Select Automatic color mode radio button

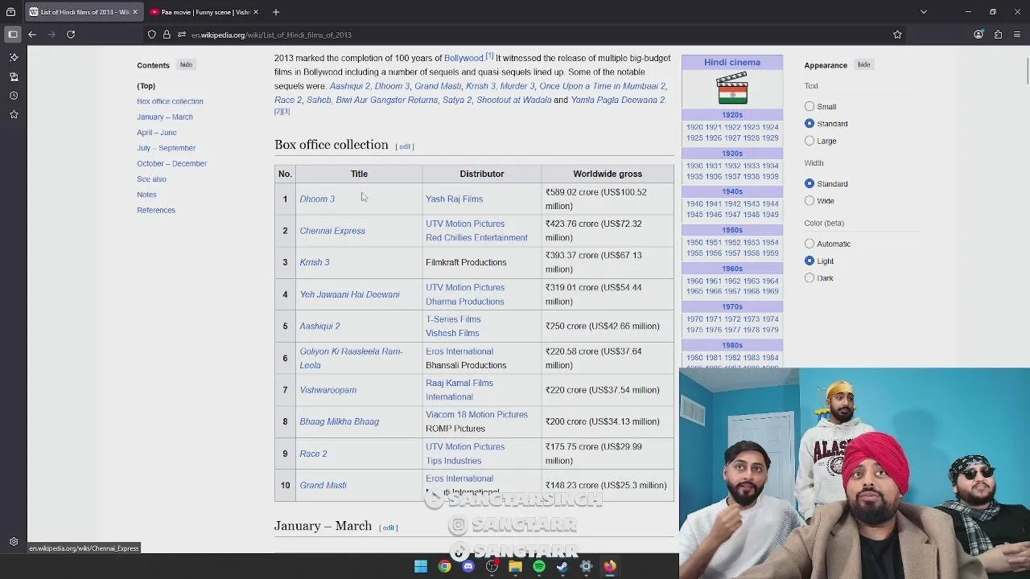click(x=810, y=243)
